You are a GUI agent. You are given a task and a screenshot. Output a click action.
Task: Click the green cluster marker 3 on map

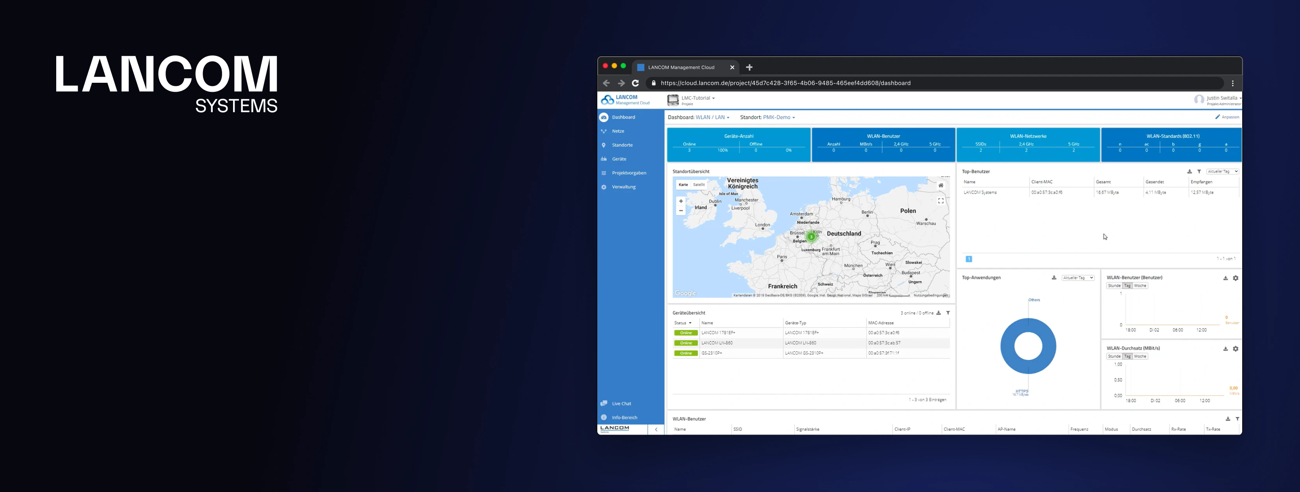(811, 237)
